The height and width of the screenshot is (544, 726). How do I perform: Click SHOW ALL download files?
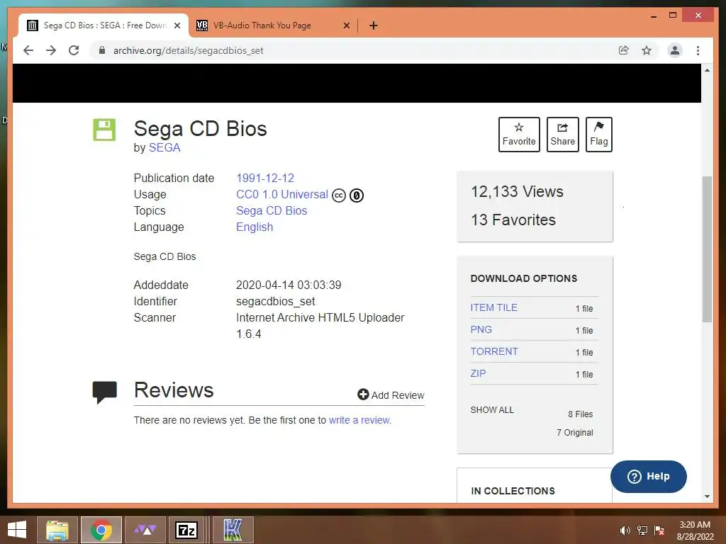click(492, 410)
